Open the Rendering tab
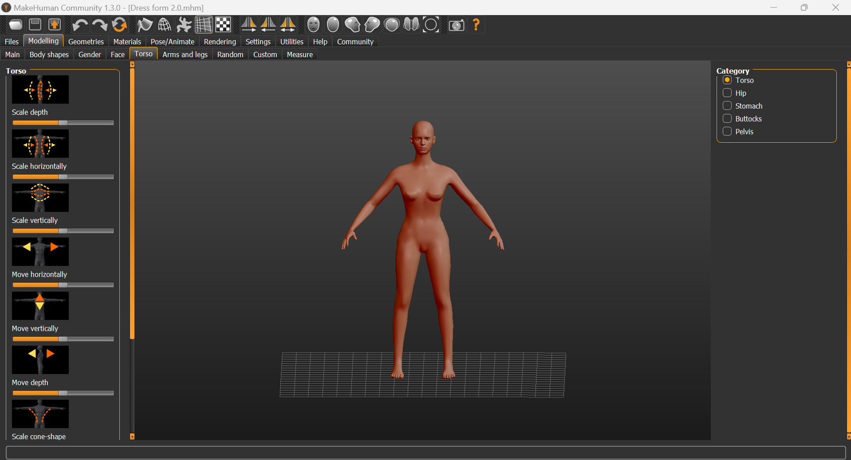 coord(220,42)
